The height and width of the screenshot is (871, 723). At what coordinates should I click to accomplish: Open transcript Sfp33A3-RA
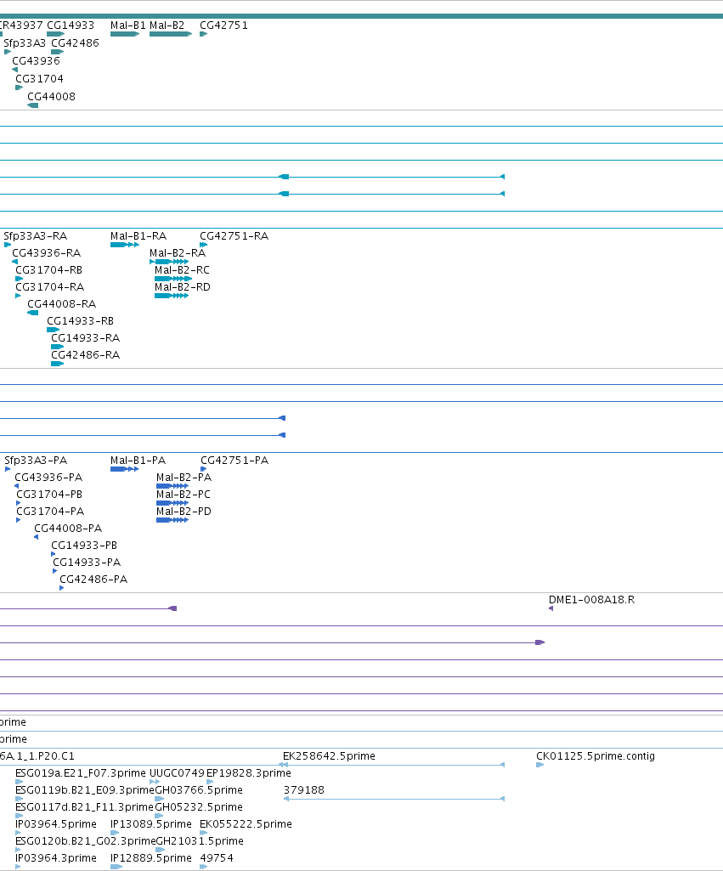click(x=35, y=236)
